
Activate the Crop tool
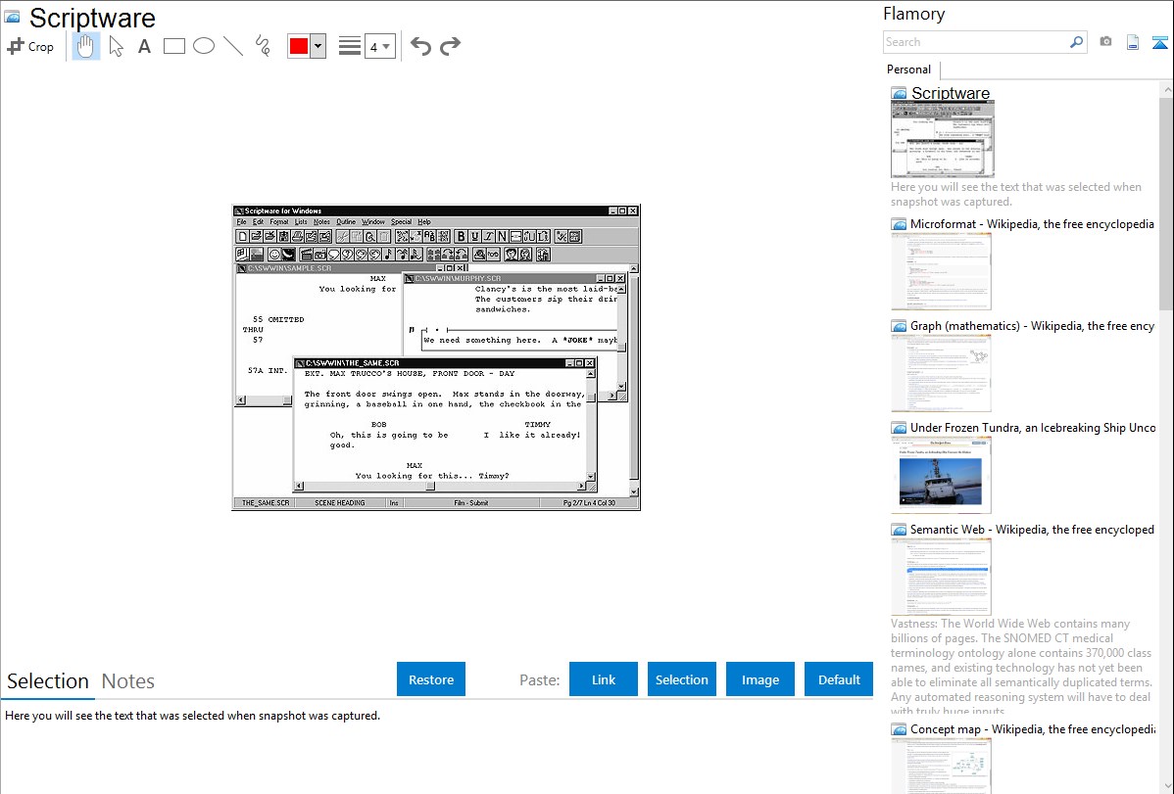point(30,46)
